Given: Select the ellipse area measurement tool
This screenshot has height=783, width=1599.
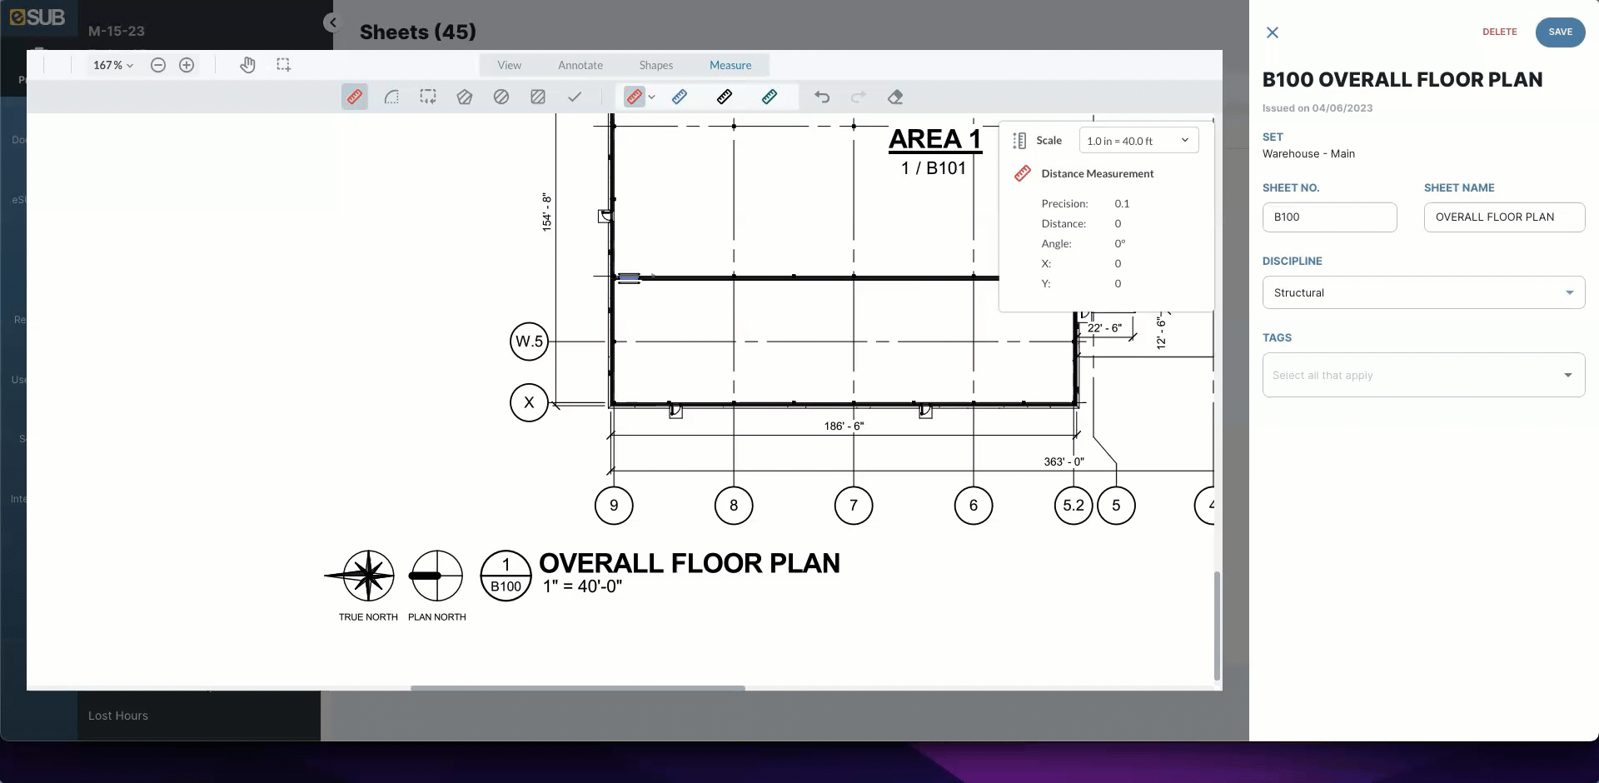Looking at the screenshot, I should click(x=501, y=97).
